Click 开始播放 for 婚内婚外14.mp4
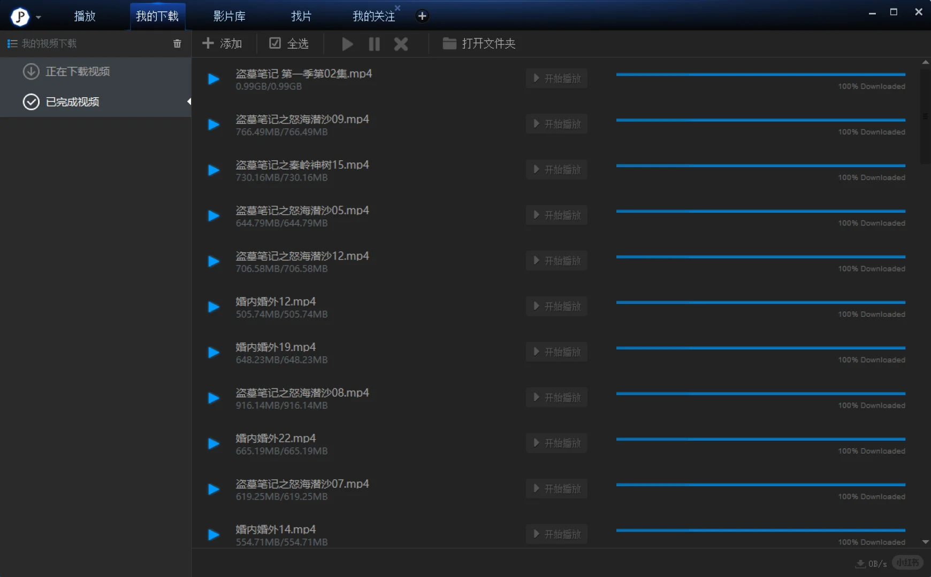931x577 pixels. [x=556, y=534]
